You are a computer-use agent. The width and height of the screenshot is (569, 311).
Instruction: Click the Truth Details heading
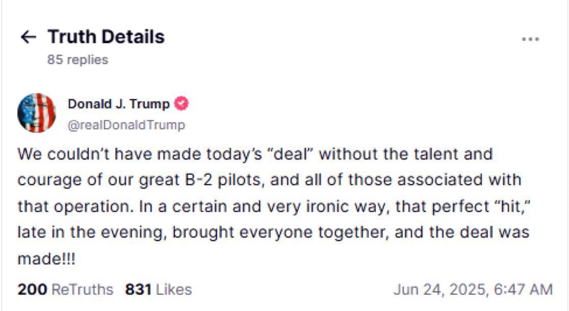[x=106, y=37]
